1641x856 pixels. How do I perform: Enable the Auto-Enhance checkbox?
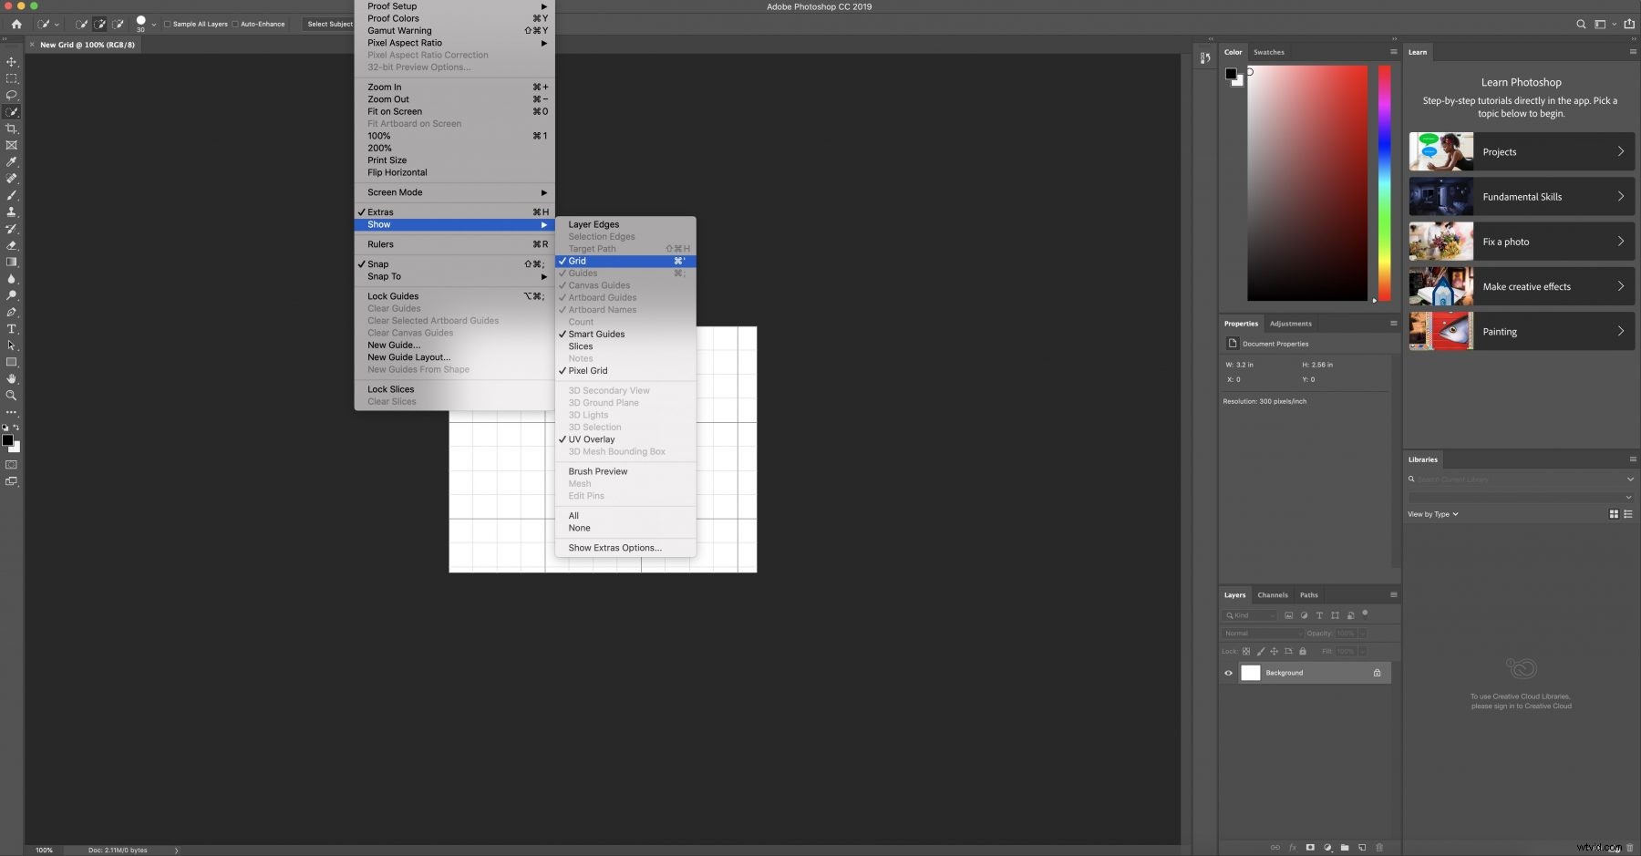point(236,25)
